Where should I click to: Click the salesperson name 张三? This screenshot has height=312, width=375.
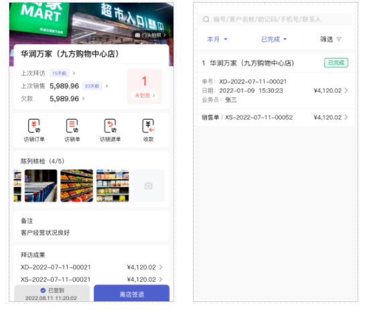231,100
